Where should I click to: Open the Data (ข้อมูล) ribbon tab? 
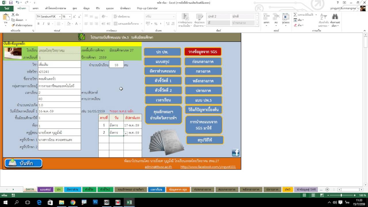(86, 8)
